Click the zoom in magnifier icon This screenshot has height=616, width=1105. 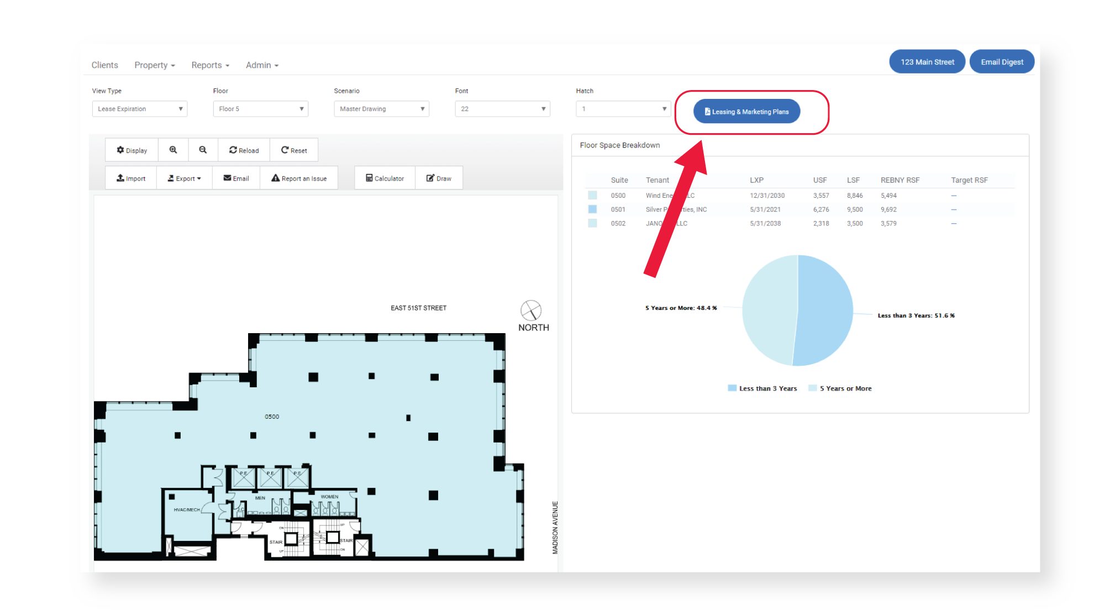click(x=173, y=150)
